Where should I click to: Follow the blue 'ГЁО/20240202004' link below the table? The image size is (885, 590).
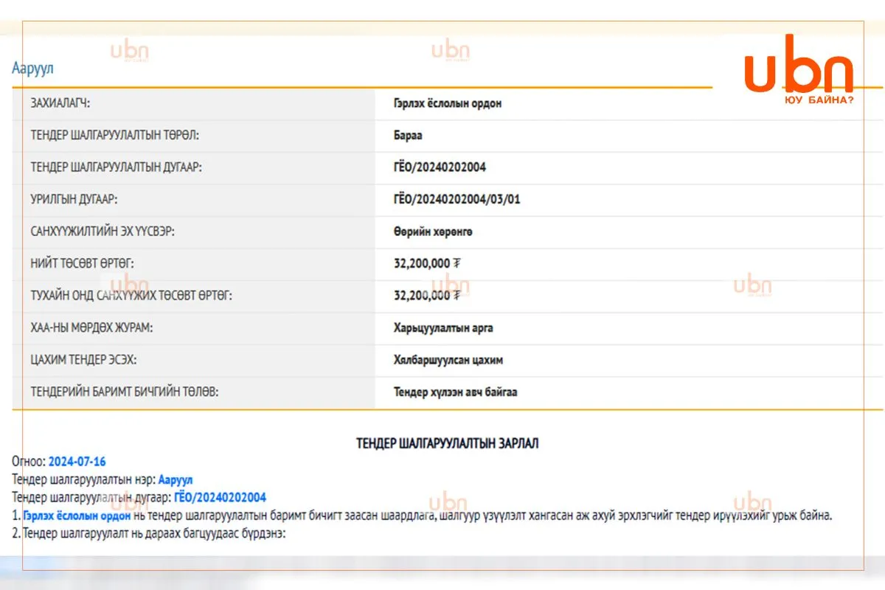coord(221,497)
